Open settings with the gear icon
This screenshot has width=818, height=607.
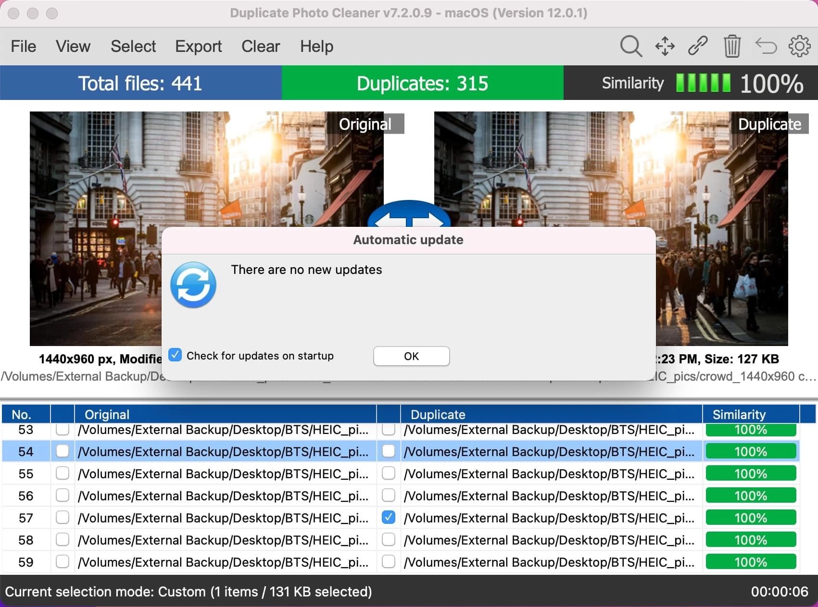pos(799,46)
